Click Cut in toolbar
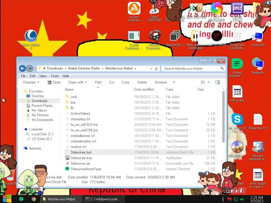 click(112, 82)
